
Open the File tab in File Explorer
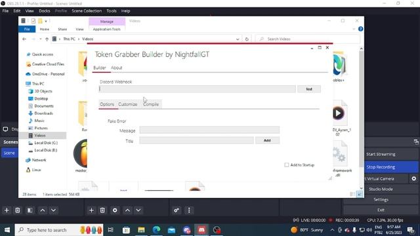click(27, 29)
